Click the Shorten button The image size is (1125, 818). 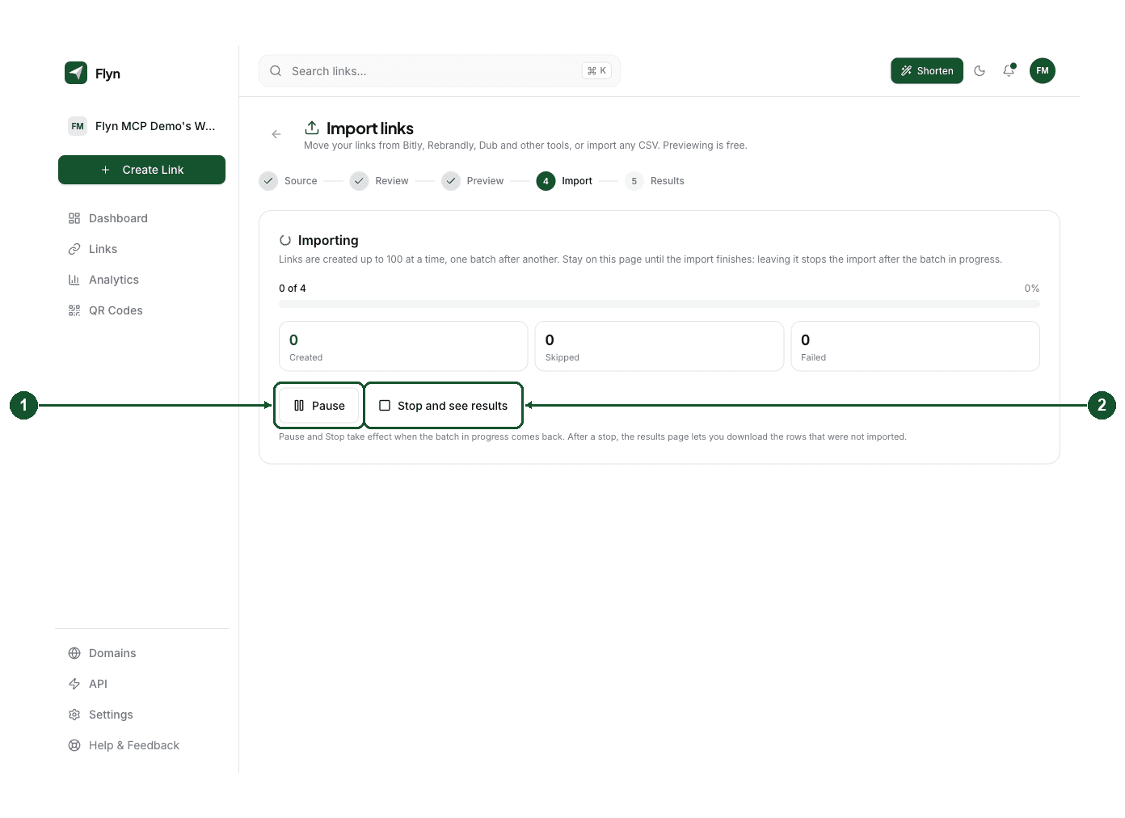pos(927,71)
